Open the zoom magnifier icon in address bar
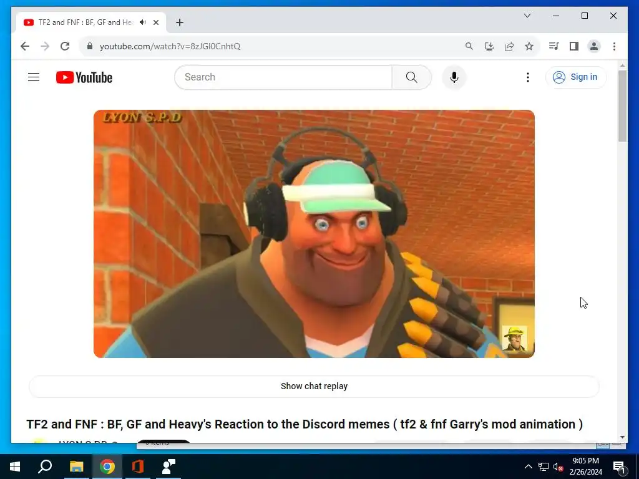This screenshot has width=639, height=479. pos(469,46)
